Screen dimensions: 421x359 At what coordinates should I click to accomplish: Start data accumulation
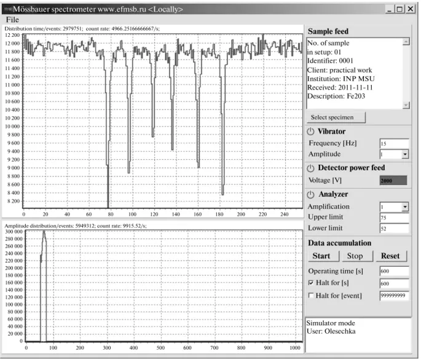[x=324, y=256]
